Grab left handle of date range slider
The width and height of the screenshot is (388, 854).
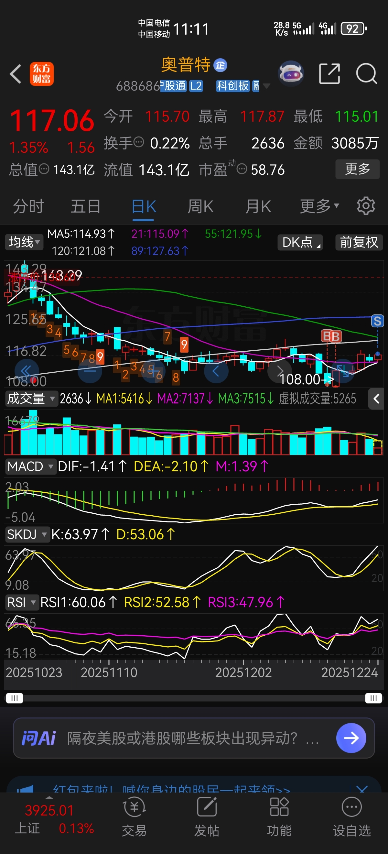[x=14, y=698]
